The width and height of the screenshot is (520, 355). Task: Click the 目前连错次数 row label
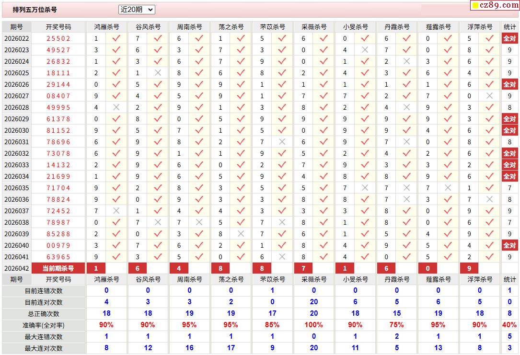44,291
